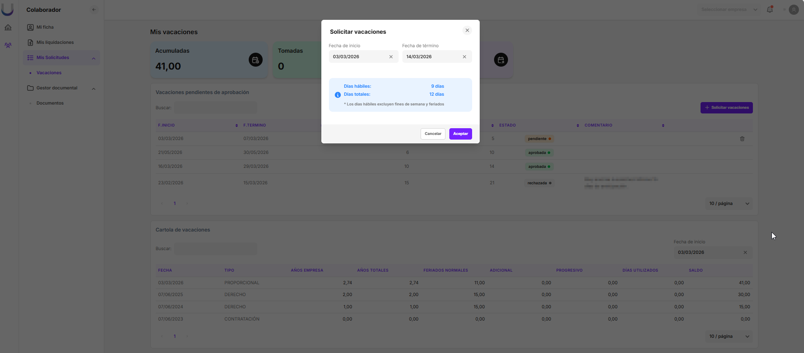
Task: Open the notifications bell
Action: 769,10
